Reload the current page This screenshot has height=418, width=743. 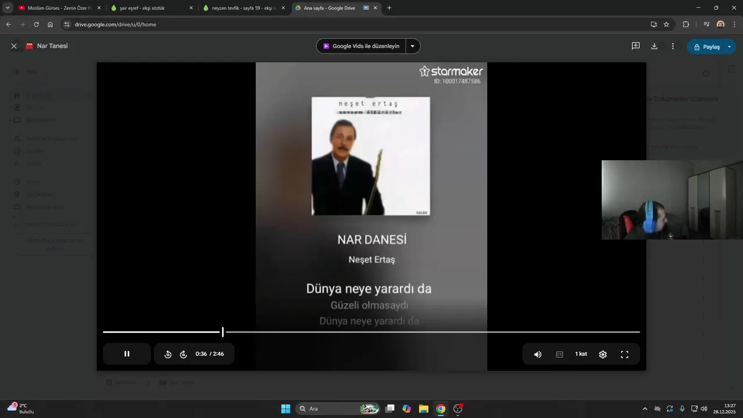pos(36,24)
